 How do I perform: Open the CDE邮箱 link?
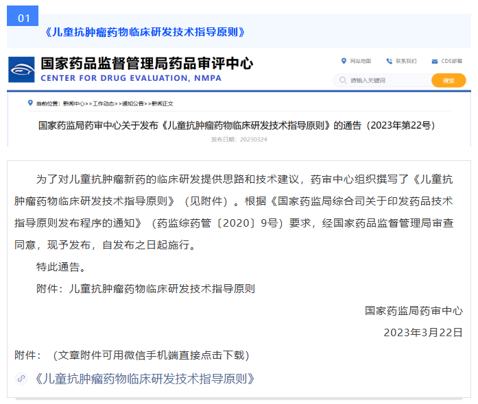click(x=451, y=61)
